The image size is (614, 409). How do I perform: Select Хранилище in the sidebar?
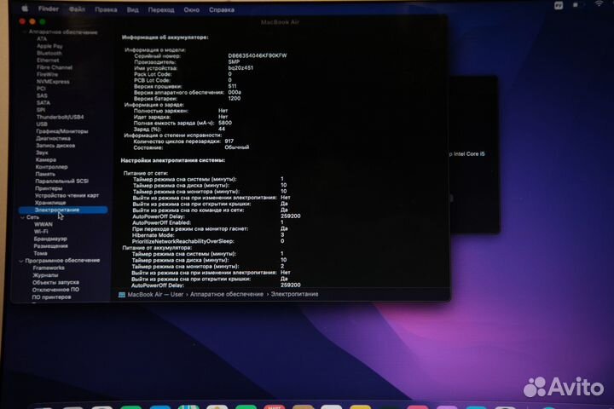coord(50,203)
